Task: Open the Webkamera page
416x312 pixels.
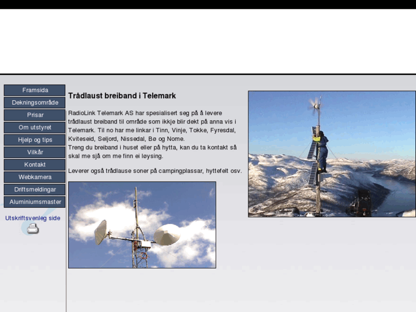Action: click(34, 177)
